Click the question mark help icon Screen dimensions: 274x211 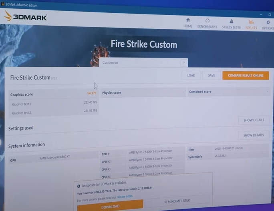tap(183, 63)
